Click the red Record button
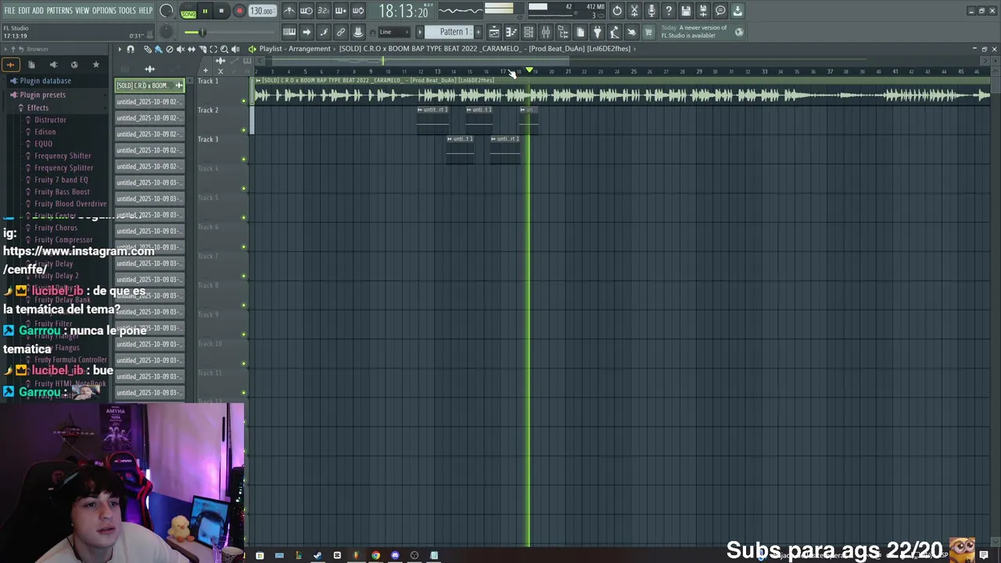The height and width of the screenshot is (563, 1001). [239, 11]
